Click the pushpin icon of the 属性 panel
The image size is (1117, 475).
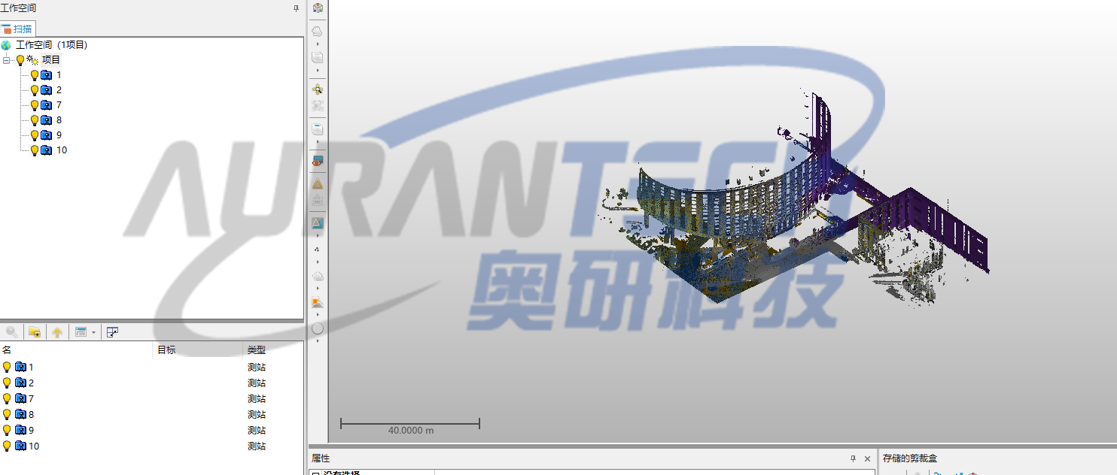[853, 458]
